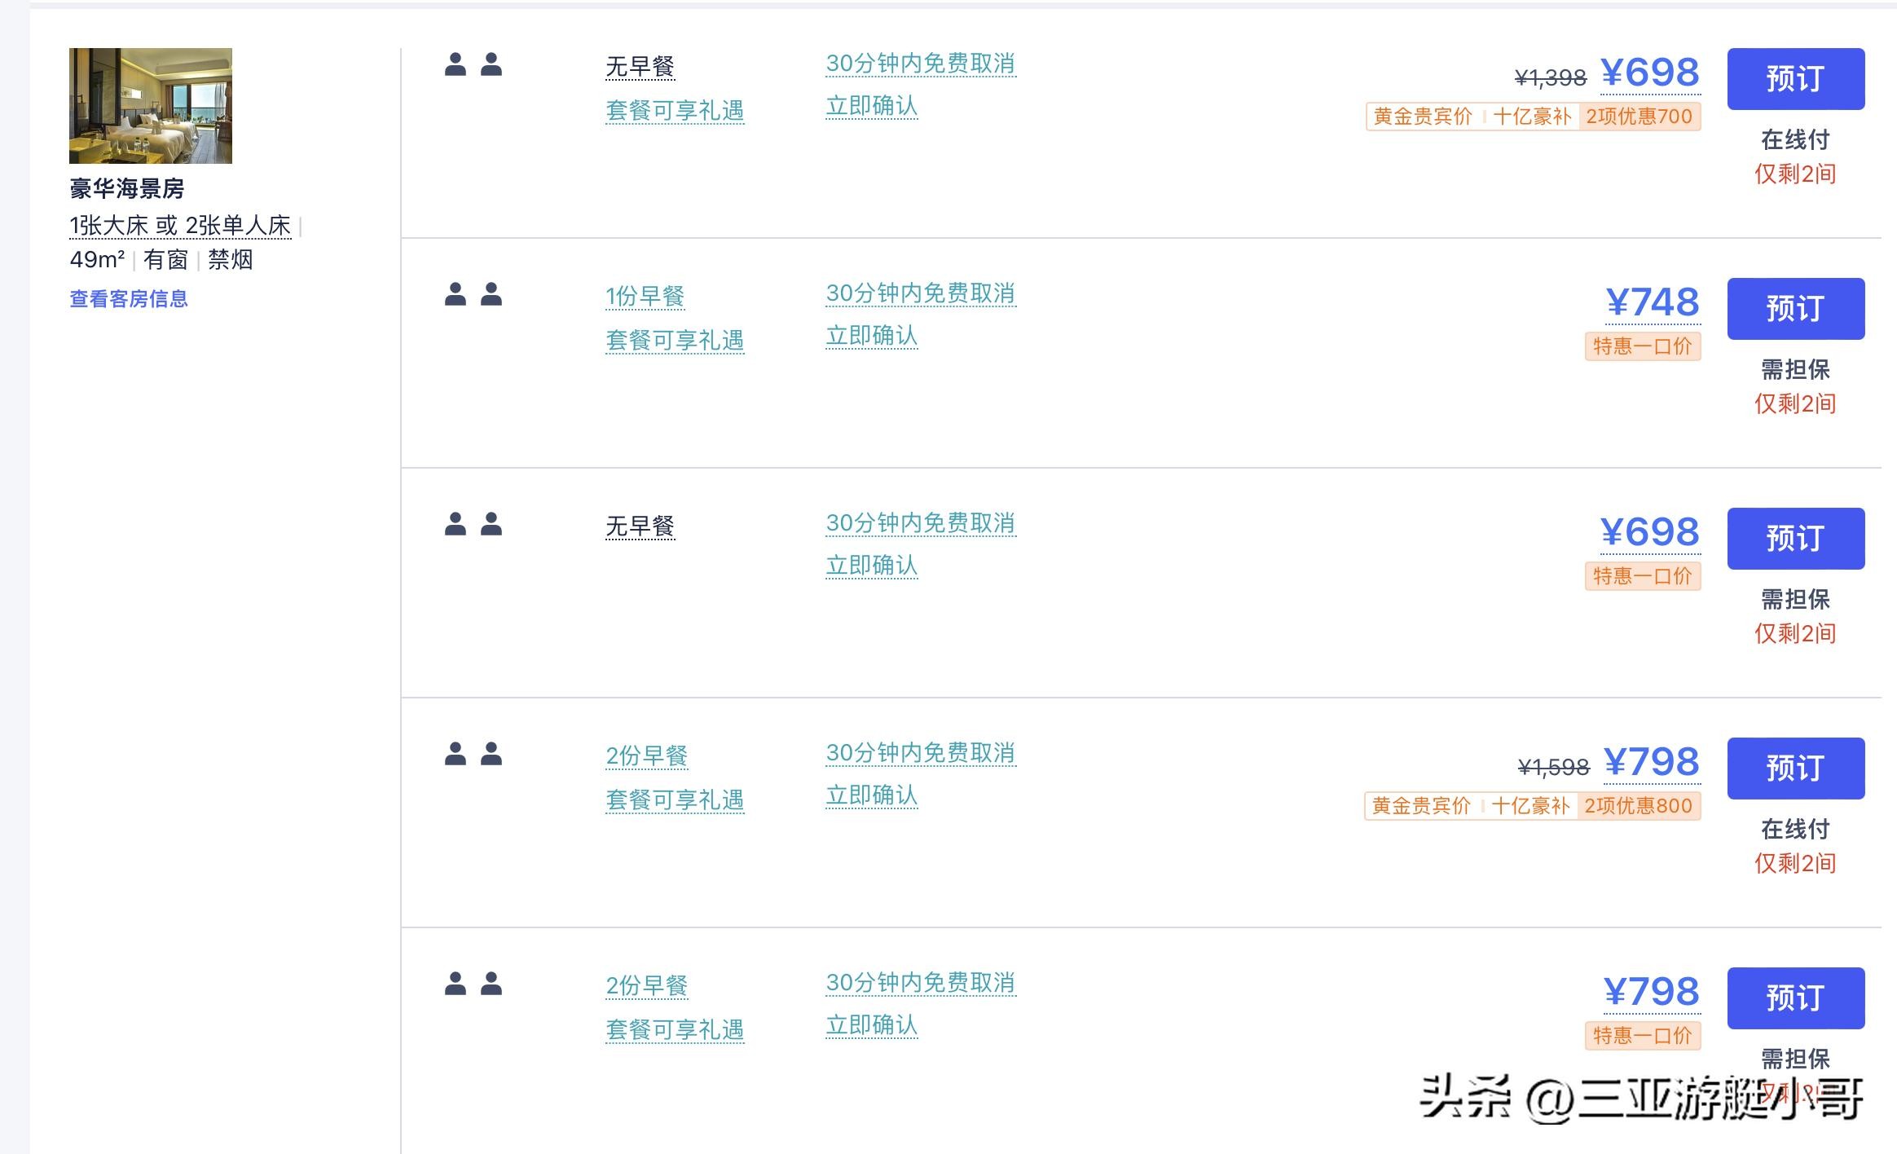Click the 查看客房信息 link
This screenshot has height=1154, width=1897.
point(129,299)
